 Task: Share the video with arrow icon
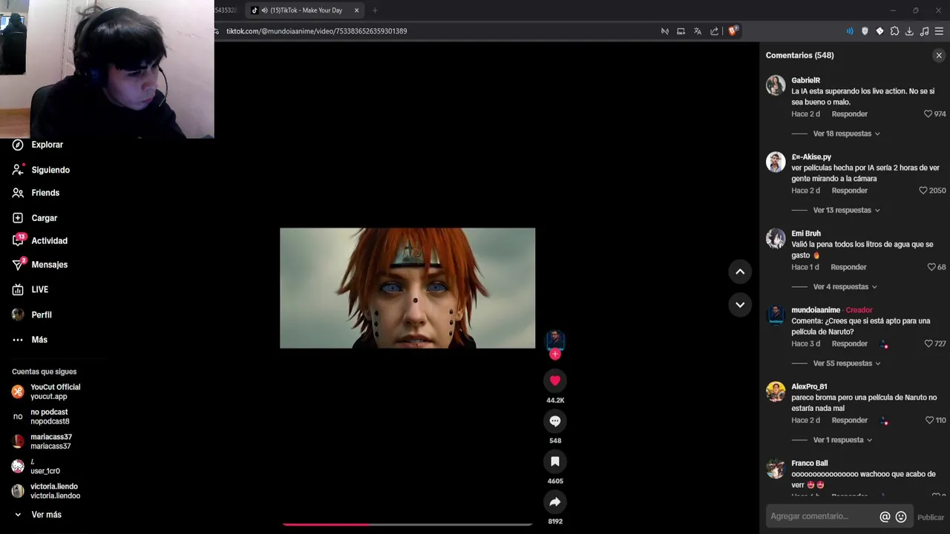click(554, 502)
